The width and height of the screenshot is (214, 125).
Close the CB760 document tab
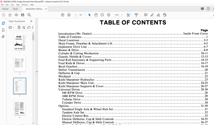(x=46, y=9)
